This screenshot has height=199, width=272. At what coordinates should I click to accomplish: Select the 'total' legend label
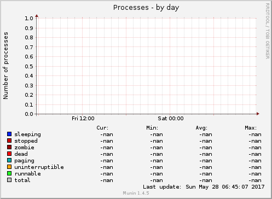[22, 180]
